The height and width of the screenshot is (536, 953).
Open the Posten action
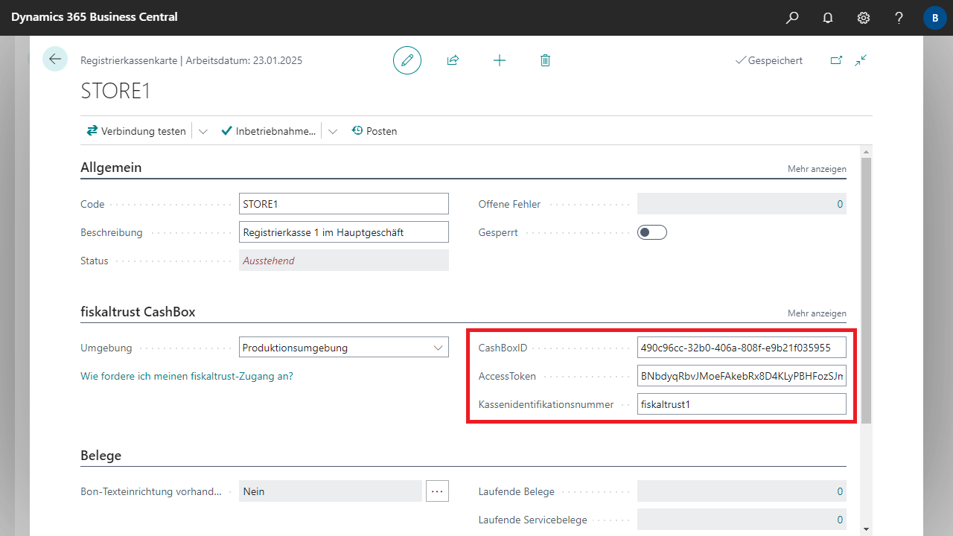pyautogui.click(x=374, y=131)
